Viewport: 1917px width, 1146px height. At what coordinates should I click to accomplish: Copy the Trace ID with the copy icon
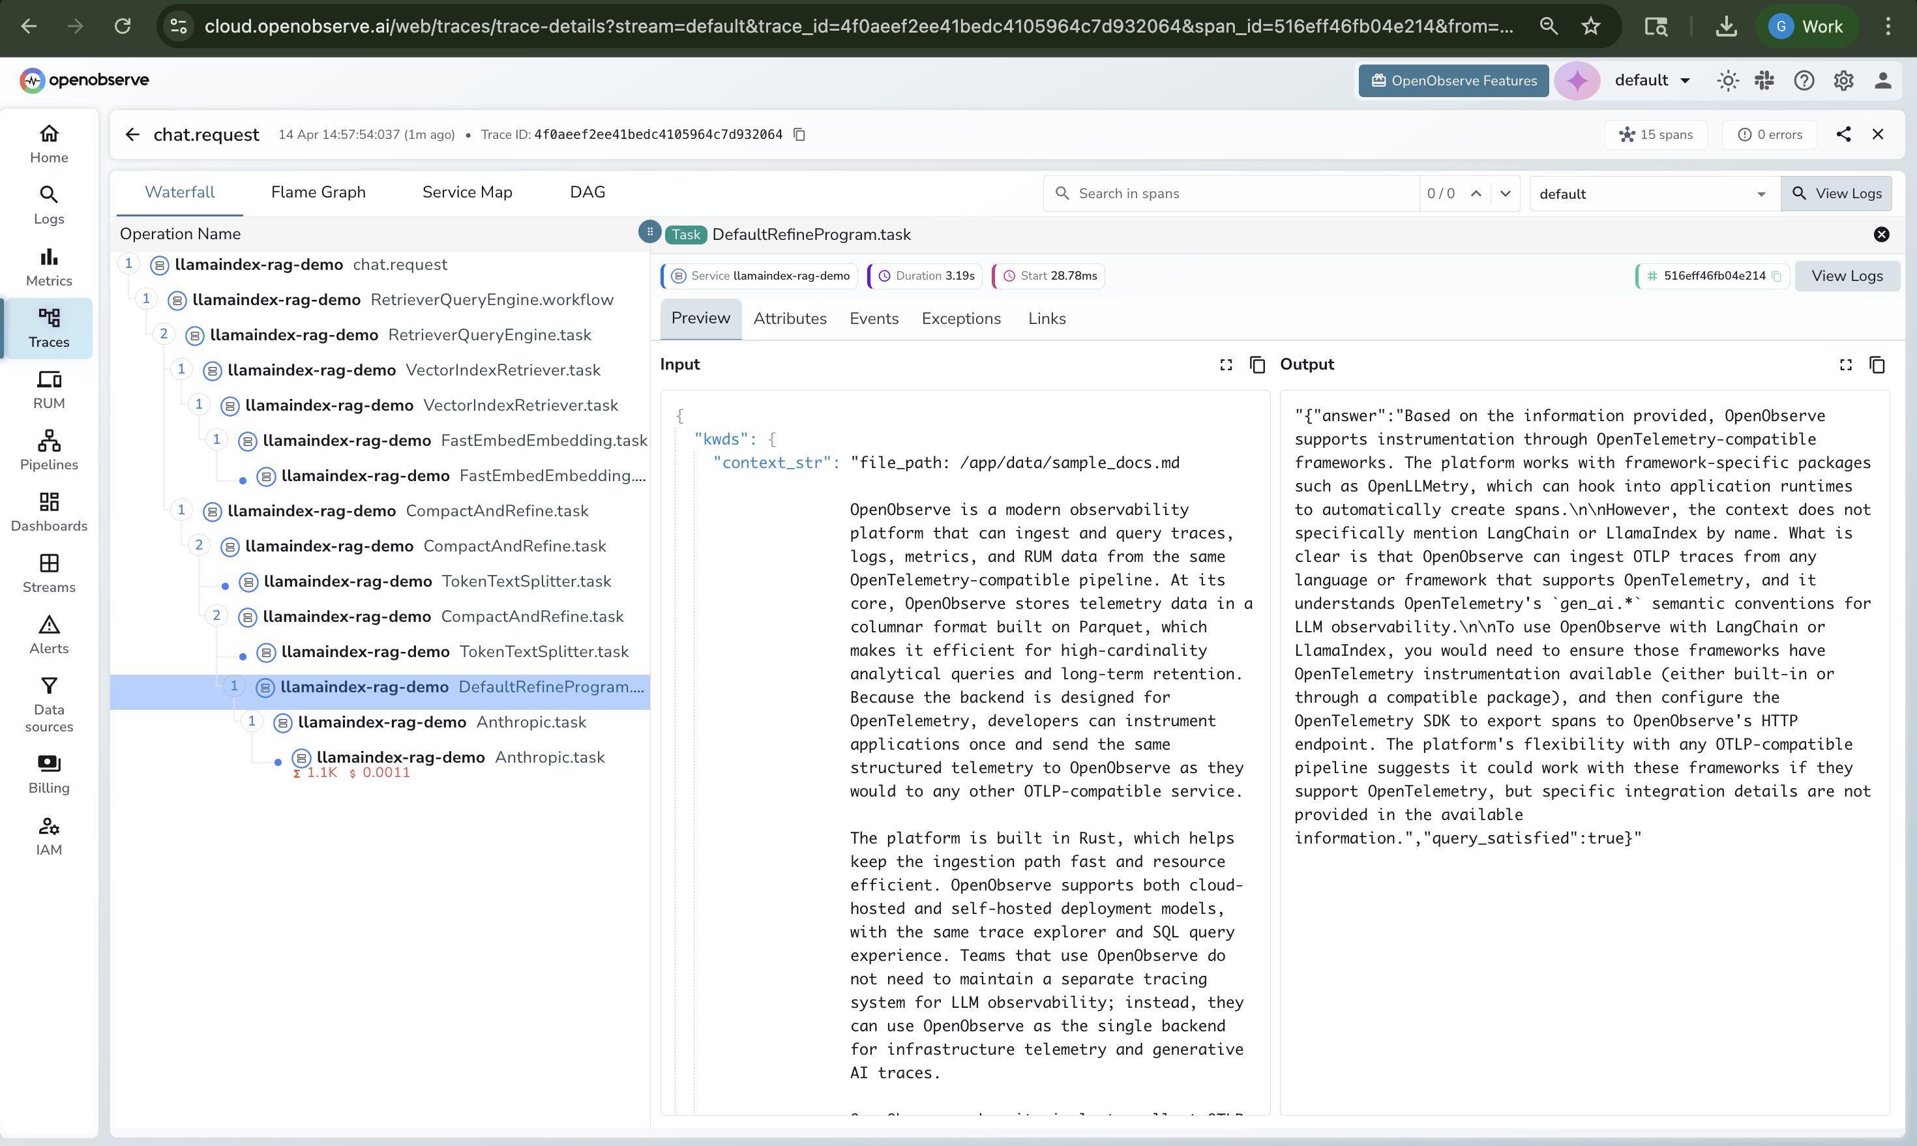(x=799, y=134)
